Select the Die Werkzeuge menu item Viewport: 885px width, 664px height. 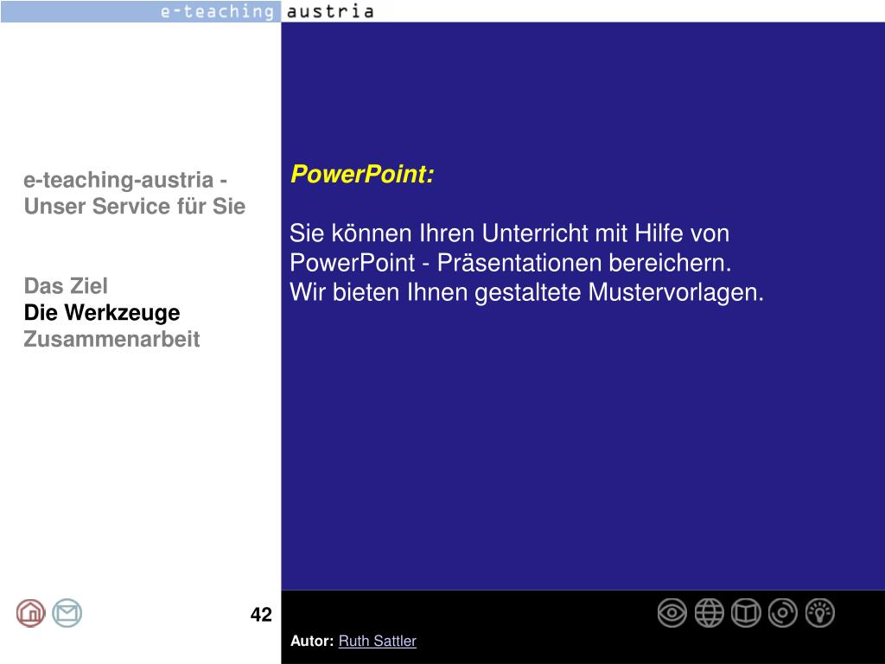(x=102, y=313)
